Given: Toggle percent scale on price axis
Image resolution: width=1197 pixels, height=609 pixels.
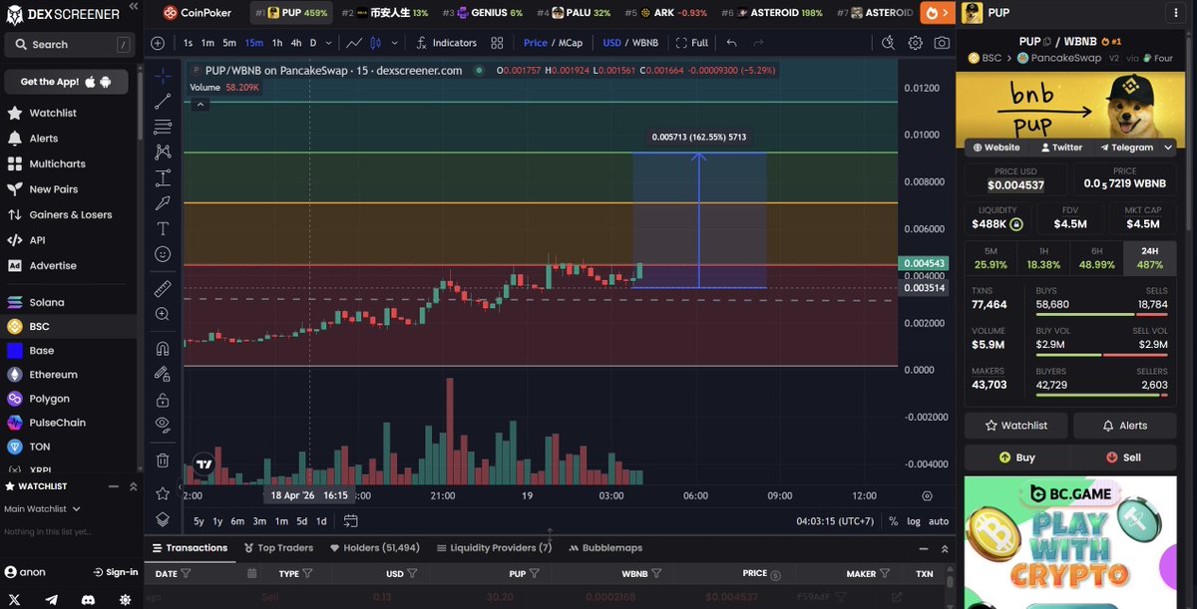Looking at the screenshot, I should pos(893,521).
